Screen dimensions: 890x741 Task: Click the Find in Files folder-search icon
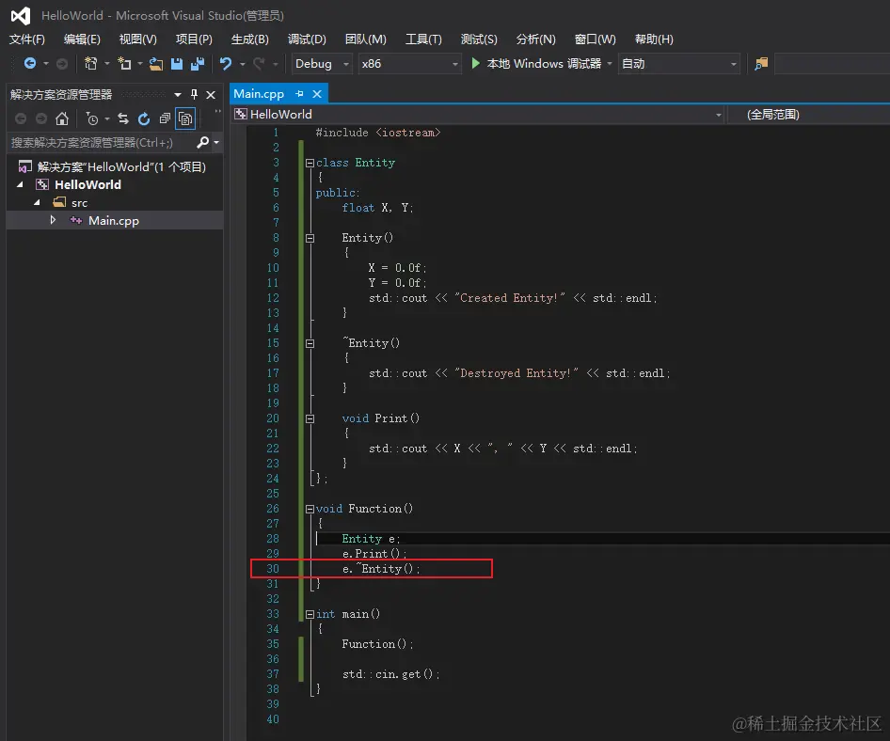pyautogui.click(x=761, y=64)
